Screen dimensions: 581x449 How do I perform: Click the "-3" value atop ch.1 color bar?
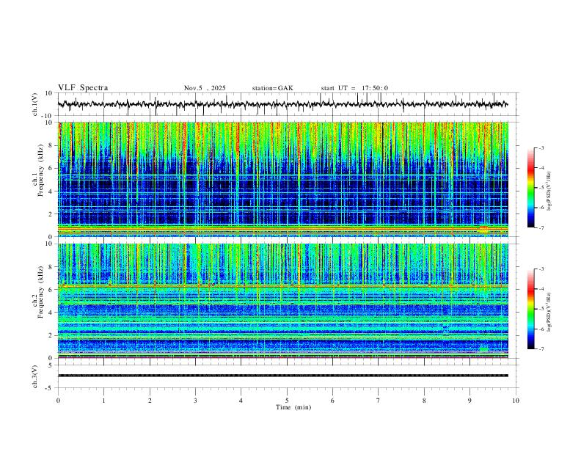coord(541,147)
